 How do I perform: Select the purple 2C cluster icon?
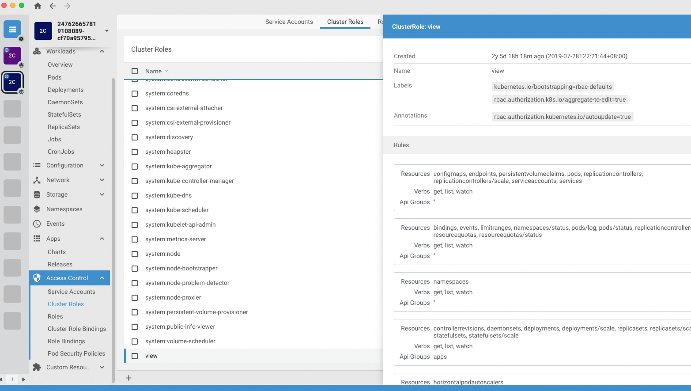click(12, 56)
